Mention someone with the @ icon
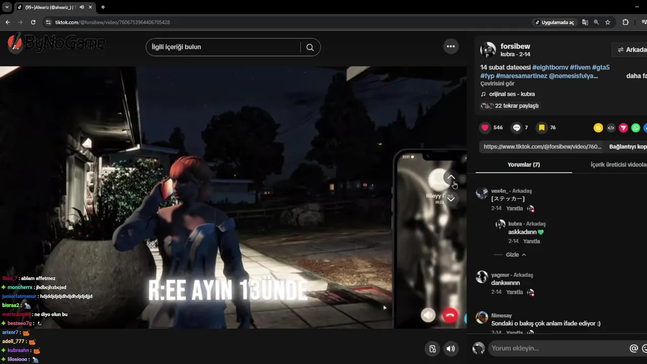The width and height of the screenshot is (647, 364). click(633, 348)
